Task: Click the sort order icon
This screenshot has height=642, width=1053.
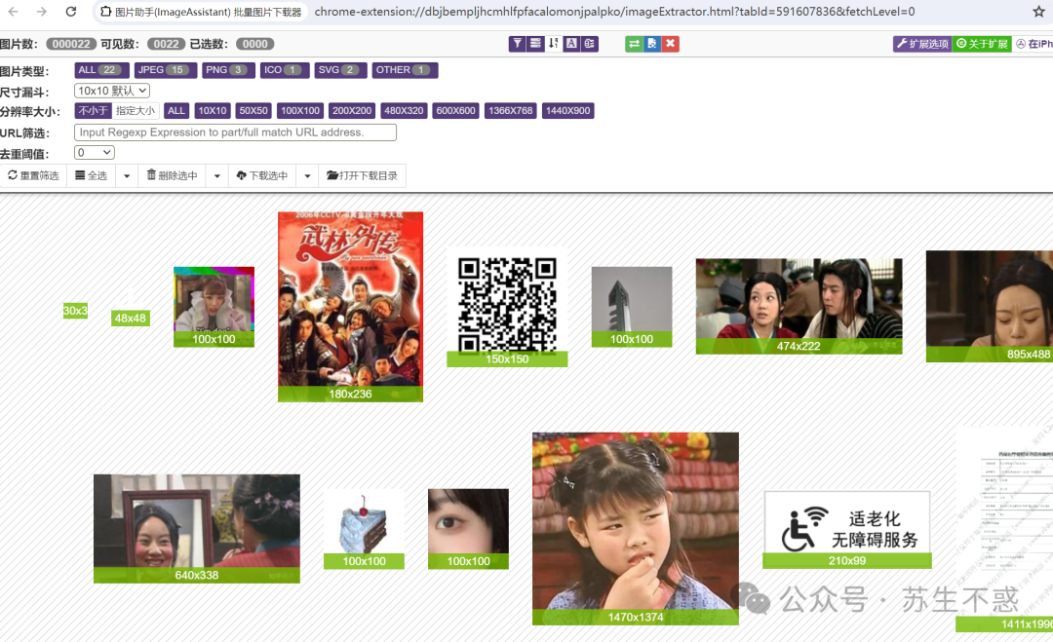Action: tap(554, 44)
